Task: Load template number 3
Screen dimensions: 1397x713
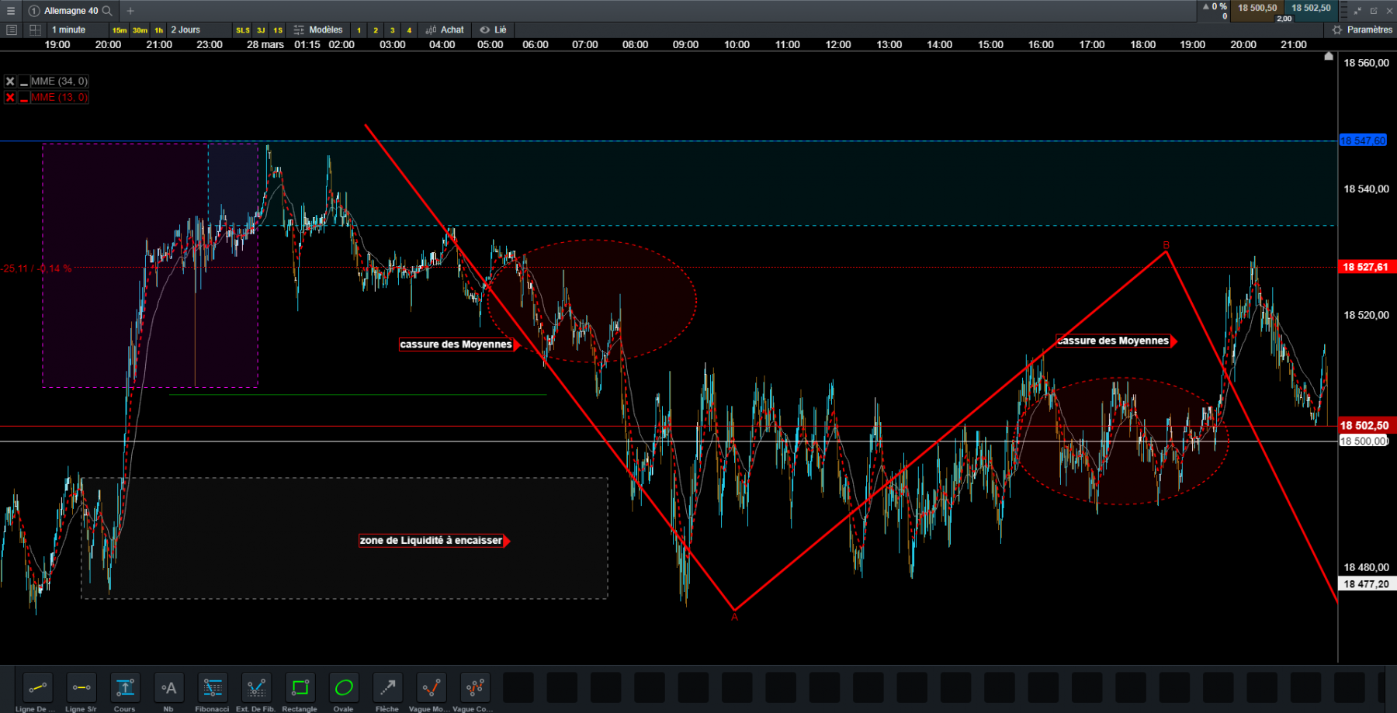Action: click(393, 30)
